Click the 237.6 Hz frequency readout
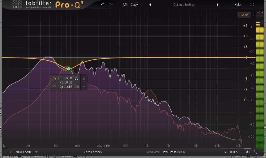The image size is (266, 158). 103,146
